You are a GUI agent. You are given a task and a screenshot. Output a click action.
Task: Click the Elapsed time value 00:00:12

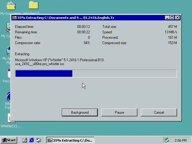click(83, 27)
